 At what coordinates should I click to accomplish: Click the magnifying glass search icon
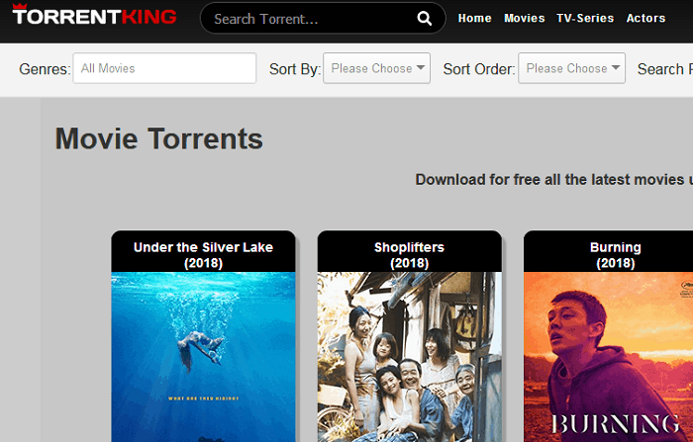point(425,18)
